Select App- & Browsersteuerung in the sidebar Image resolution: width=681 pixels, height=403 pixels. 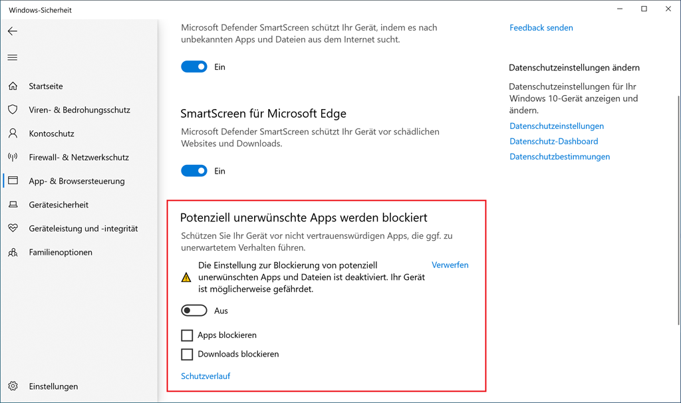(x=76, y=181)
